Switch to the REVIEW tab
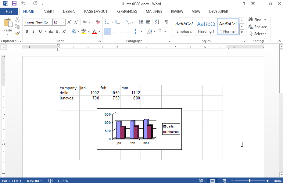Viewport: 283px width, 183px height. coord(177,11)
